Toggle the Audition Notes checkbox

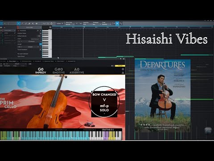point(40,33)
